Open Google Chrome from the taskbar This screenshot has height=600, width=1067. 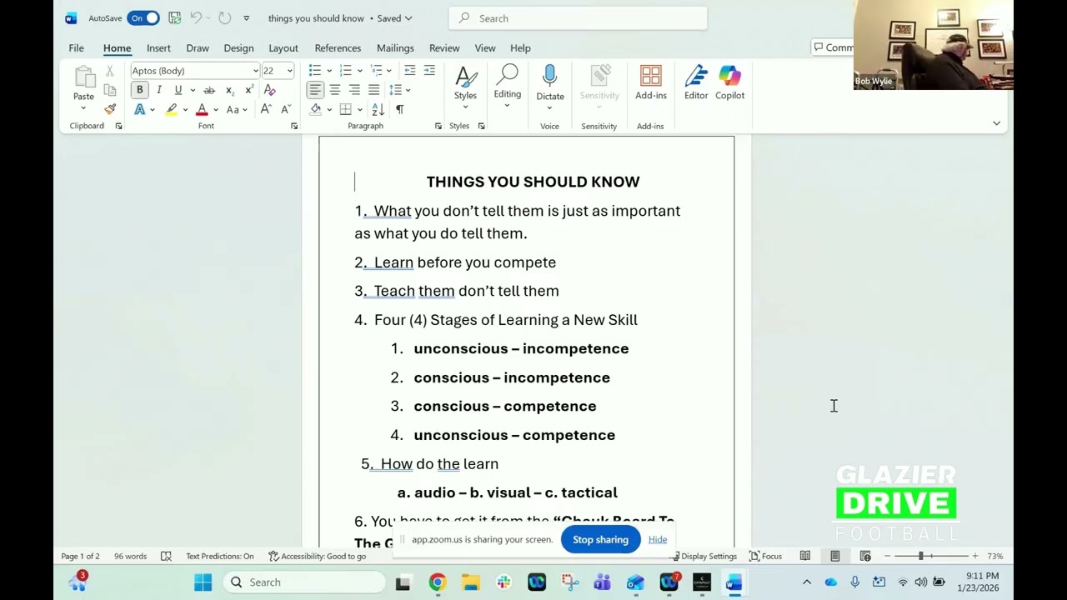tap(437, 582)
